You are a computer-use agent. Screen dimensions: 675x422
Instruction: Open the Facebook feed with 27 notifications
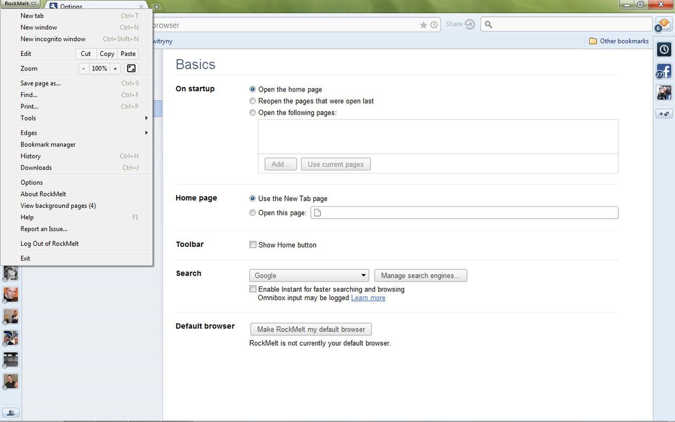point(664,71)
